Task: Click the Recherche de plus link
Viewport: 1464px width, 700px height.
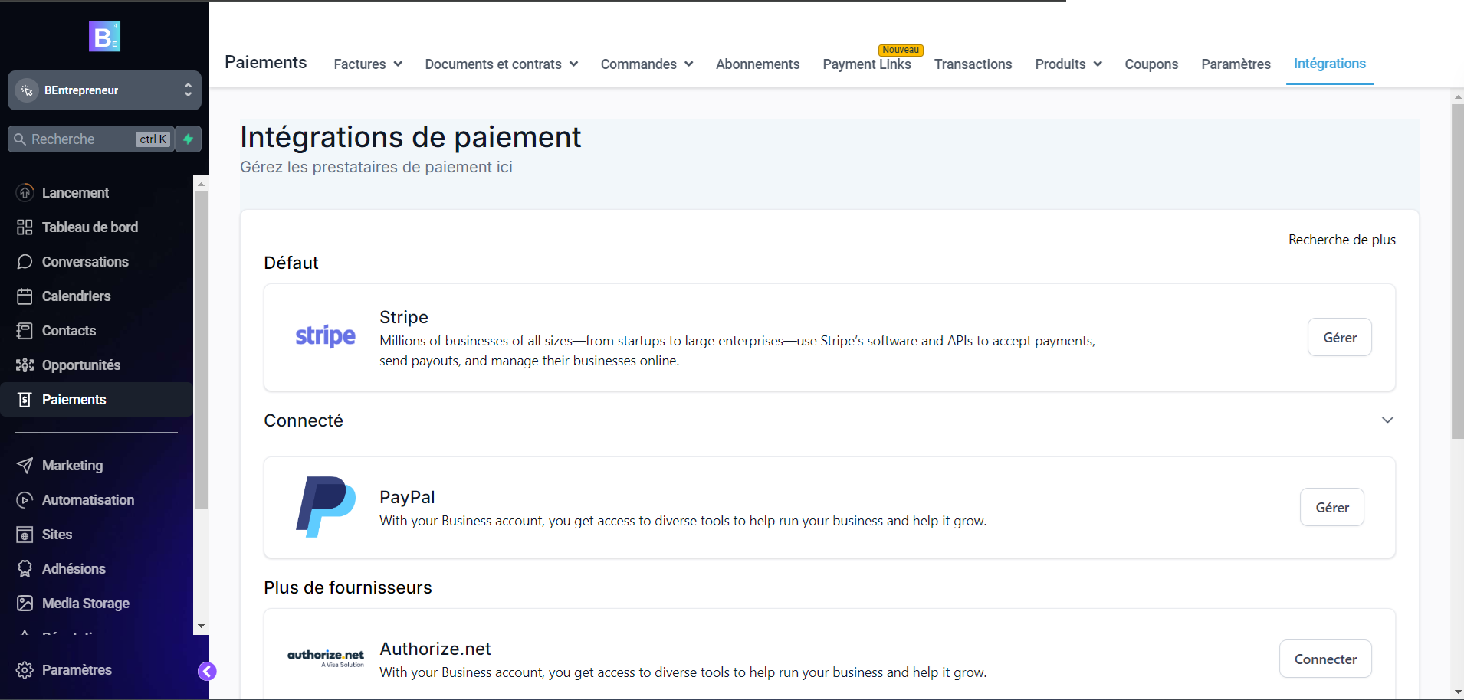Action: [1341, 240]
